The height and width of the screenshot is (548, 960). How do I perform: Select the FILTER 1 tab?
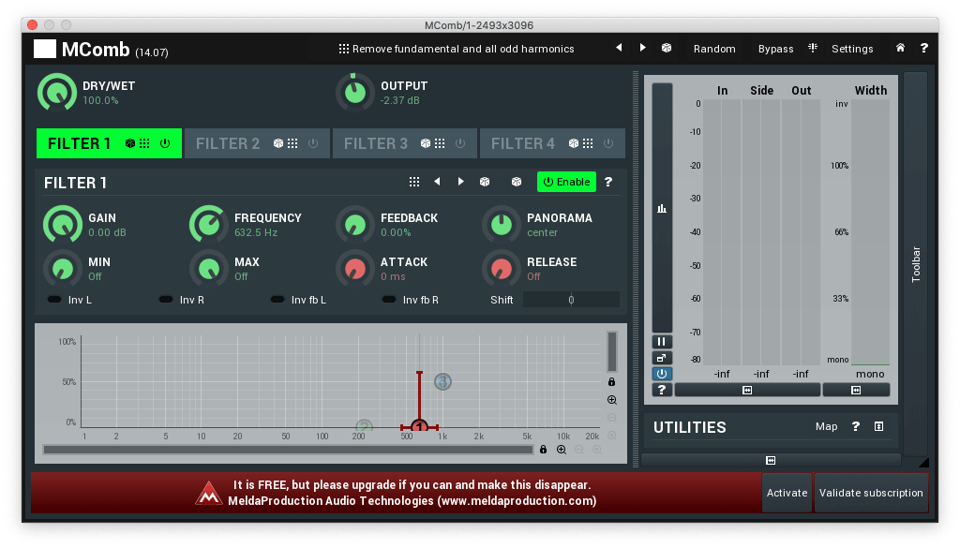[109, 143]
